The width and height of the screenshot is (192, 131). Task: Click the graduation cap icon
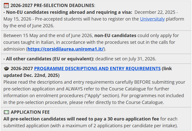click(6, 69)
